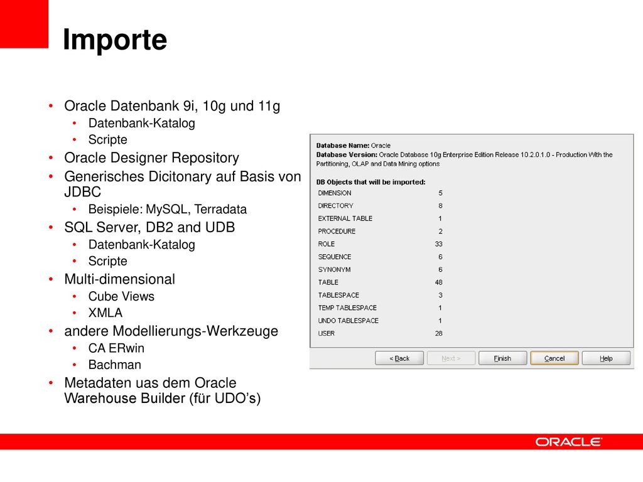This screenshot has width=643, height=482.
Task: Open Help in the import dialog
Action: click(606, 358)
